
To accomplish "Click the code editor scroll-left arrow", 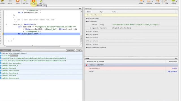I will click(x=5, y=46).
